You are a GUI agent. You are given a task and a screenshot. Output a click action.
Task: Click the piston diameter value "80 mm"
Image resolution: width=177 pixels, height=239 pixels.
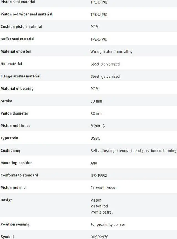click(x=96, y=114)
